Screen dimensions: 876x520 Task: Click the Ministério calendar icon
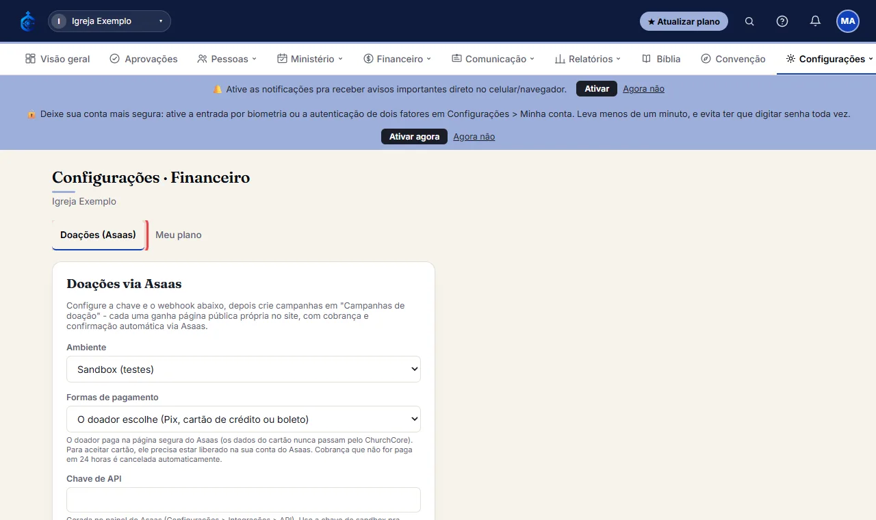(282, 59)
